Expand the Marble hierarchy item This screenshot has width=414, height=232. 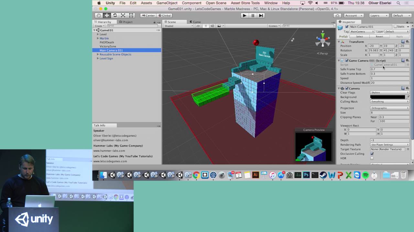point(98,38)
